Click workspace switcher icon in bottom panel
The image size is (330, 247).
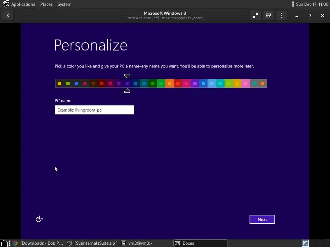tap(305, 243)
